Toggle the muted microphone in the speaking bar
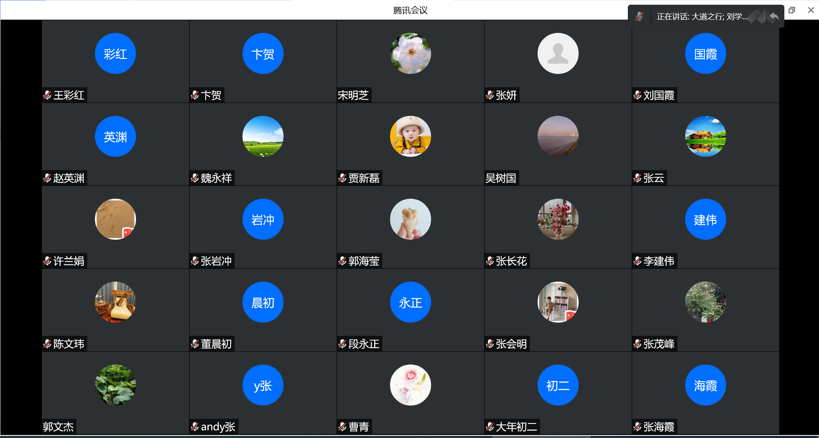This screenshot has height=438, width=819. (639, 17)
